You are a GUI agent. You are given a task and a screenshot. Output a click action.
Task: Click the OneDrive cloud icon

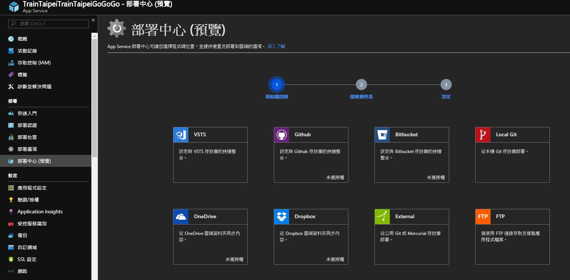coord(181,217)
